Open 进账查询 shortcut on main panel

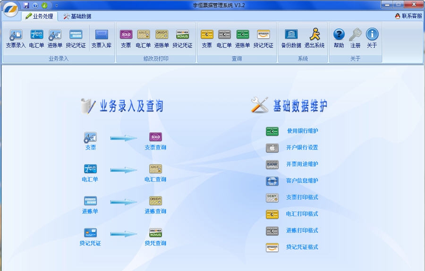(x=155, y=205)
